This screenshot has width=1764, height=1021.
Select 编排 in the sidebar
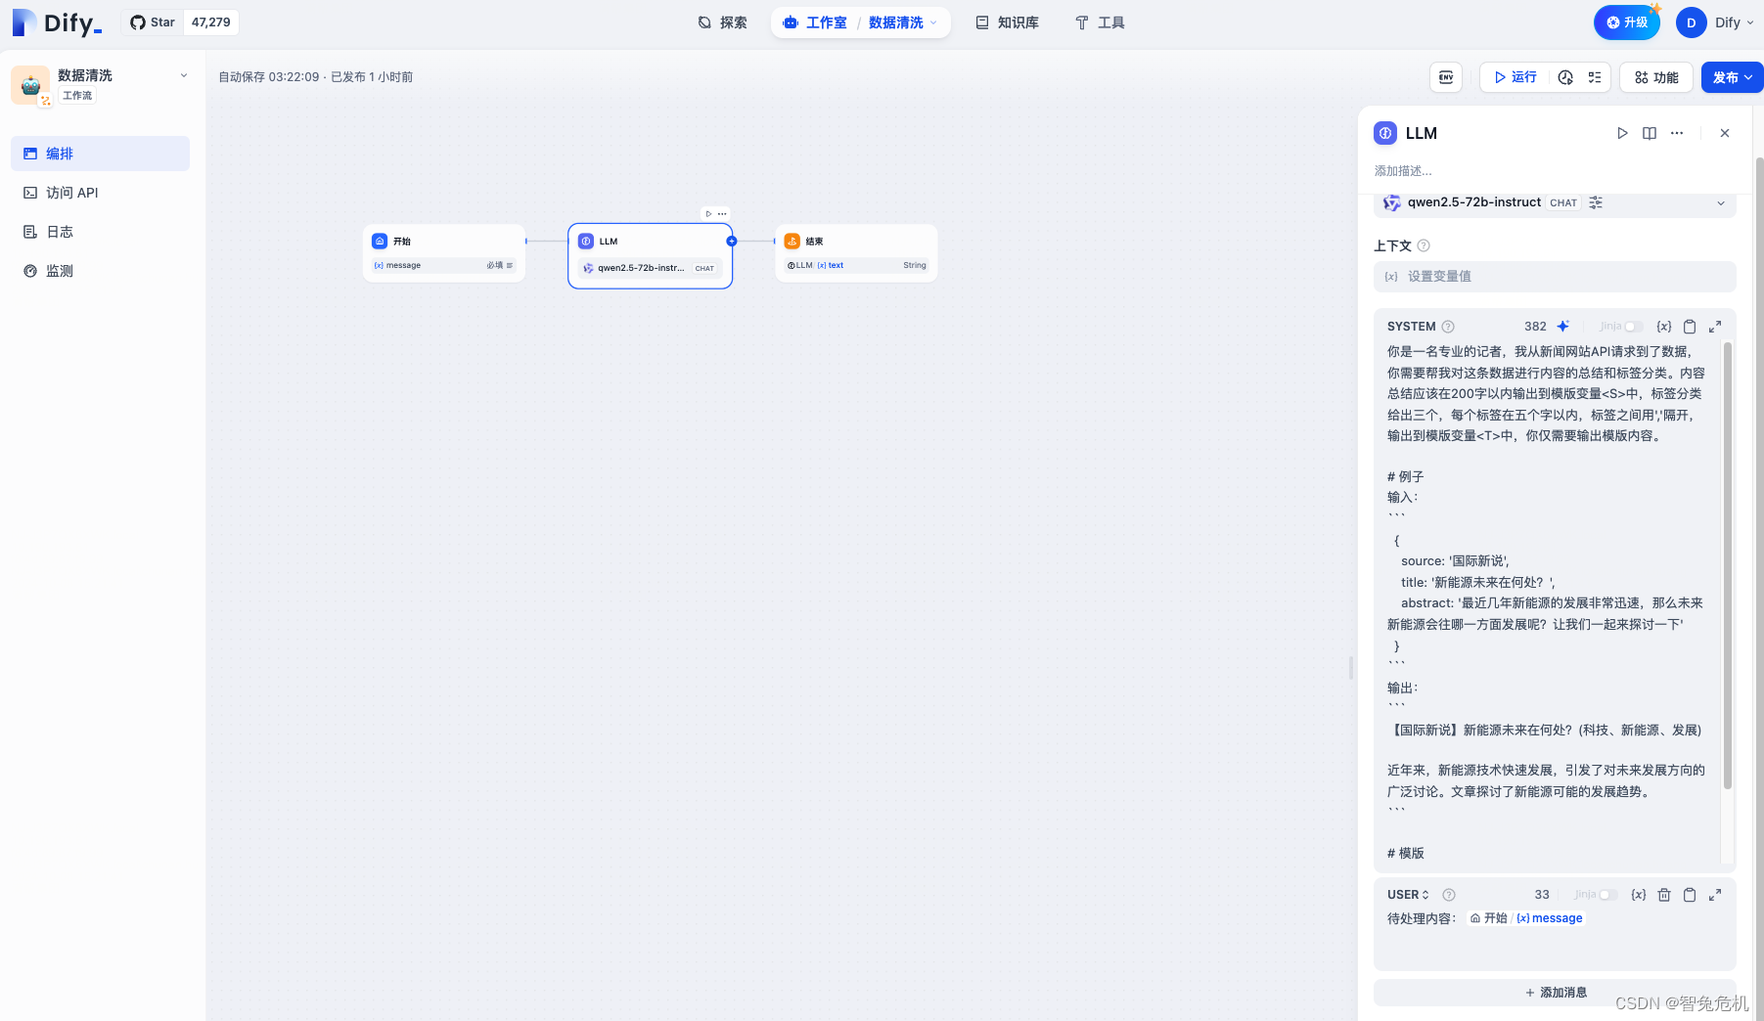100,154
